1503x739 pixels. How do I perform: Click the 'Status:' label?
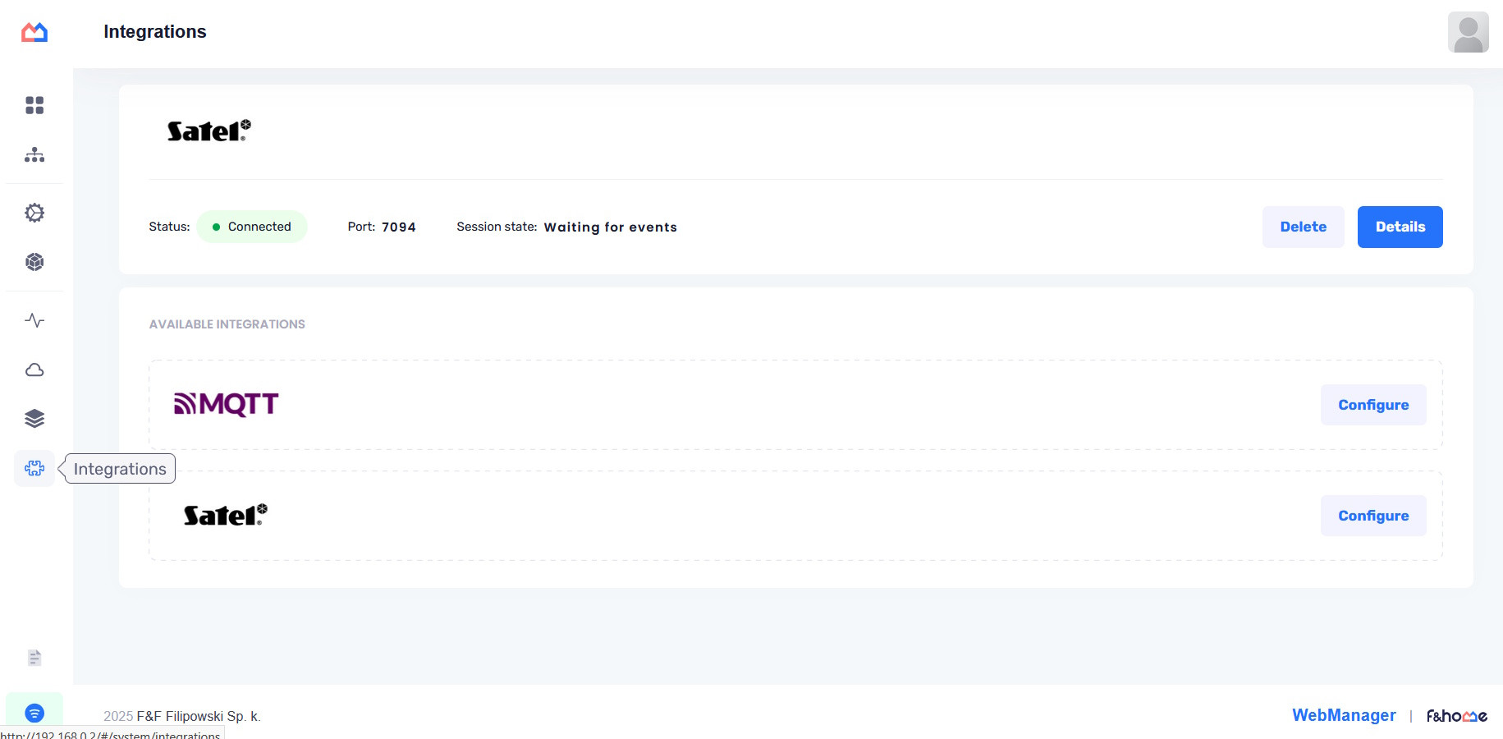[169, 227]
